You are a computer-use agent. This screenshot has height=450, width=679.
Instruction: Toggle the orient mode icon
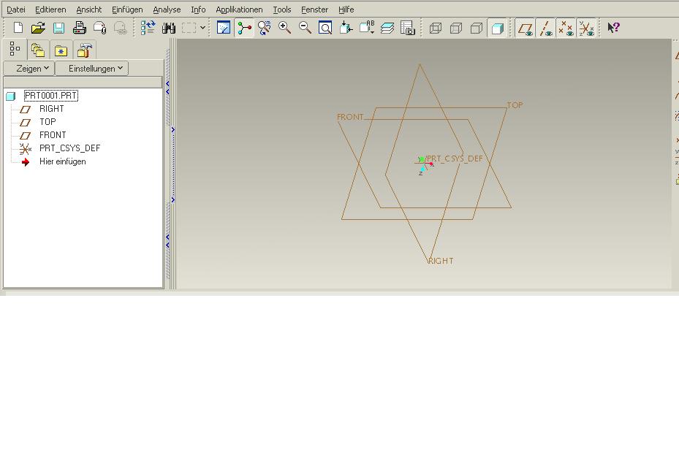(x=264, y=28)
